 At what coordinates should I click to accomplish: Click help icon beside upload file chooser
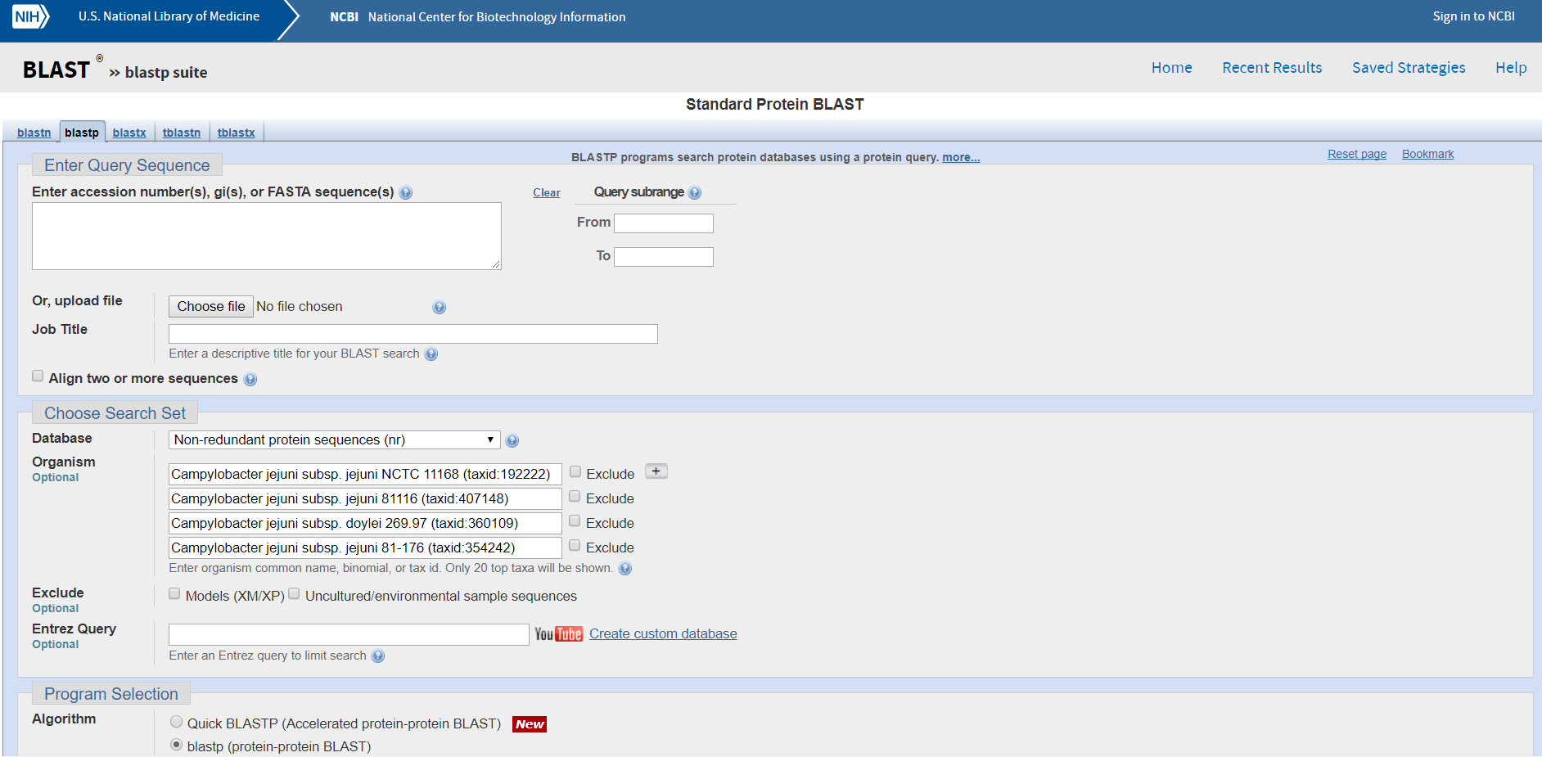440,308
